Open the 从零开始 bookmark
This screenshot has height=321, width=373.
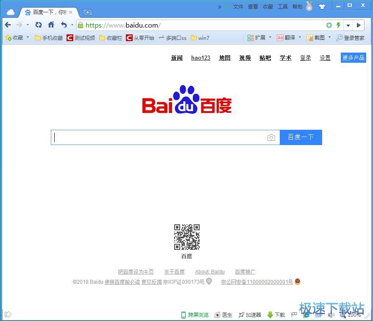140,38
